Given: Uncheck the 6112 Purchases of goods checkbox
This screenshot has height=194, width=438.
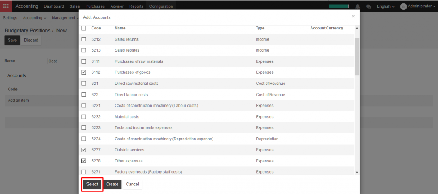Looking at the screenshot, I should tap(83, 72).
